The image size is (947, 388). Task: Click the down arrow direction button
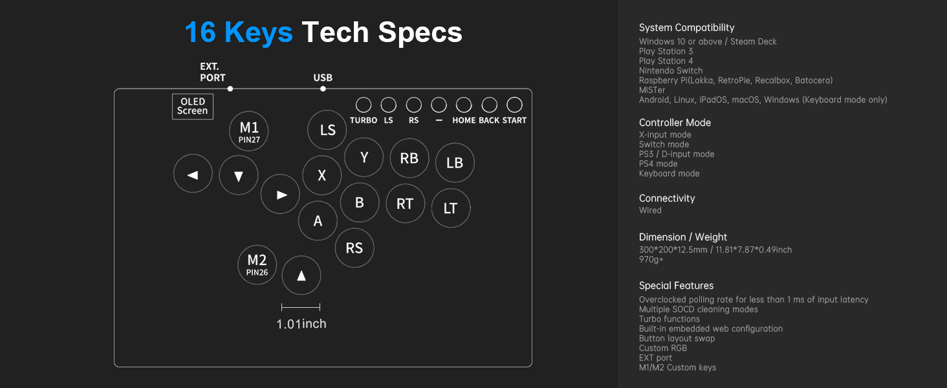(x=239, y=175)
